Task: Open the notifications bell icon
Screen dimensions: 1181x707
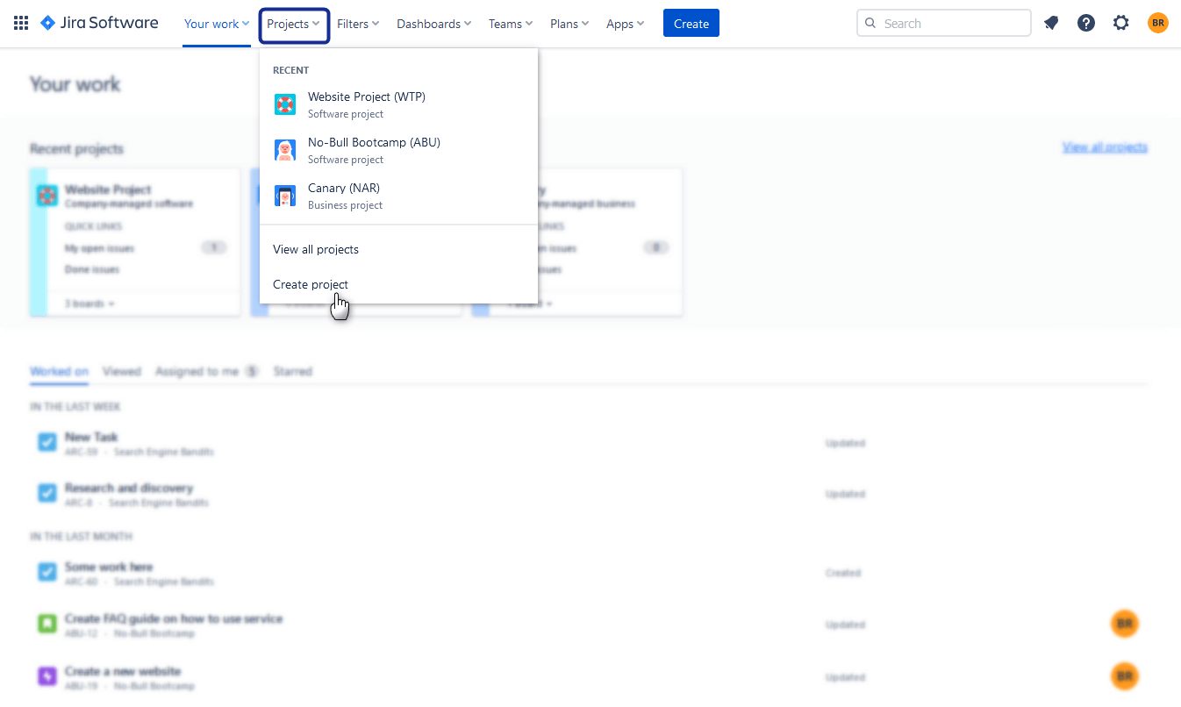Action: coord(1051,24)
